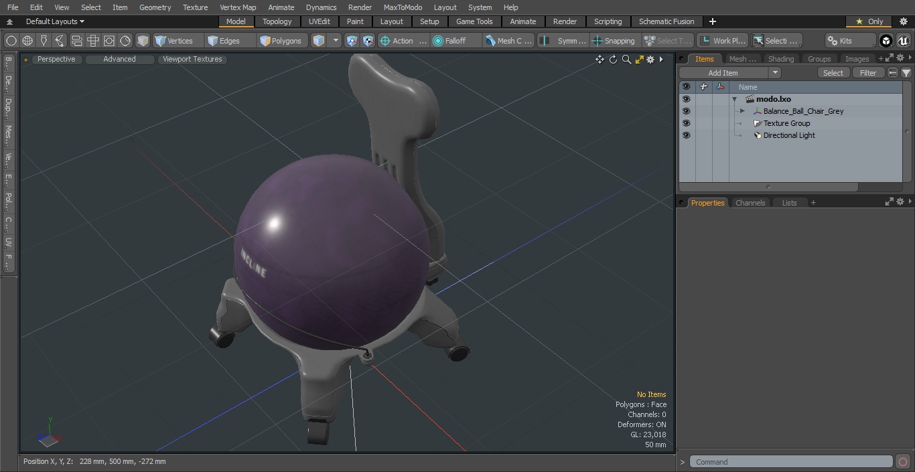
Task: Click the capsule shapes tool icon
Action: [76, 41]
